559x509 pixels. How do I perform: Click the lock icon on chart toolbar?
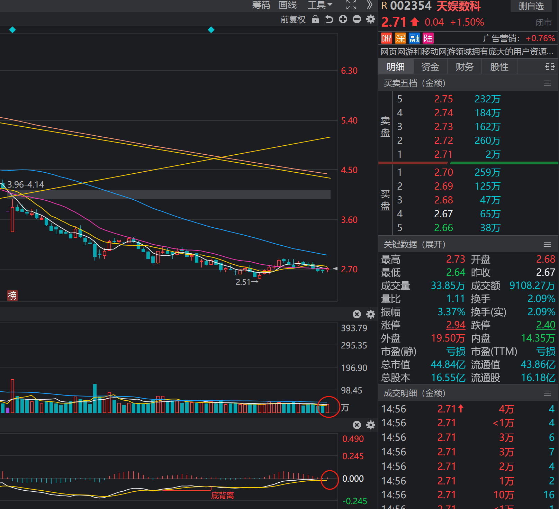tap(315, 19)
